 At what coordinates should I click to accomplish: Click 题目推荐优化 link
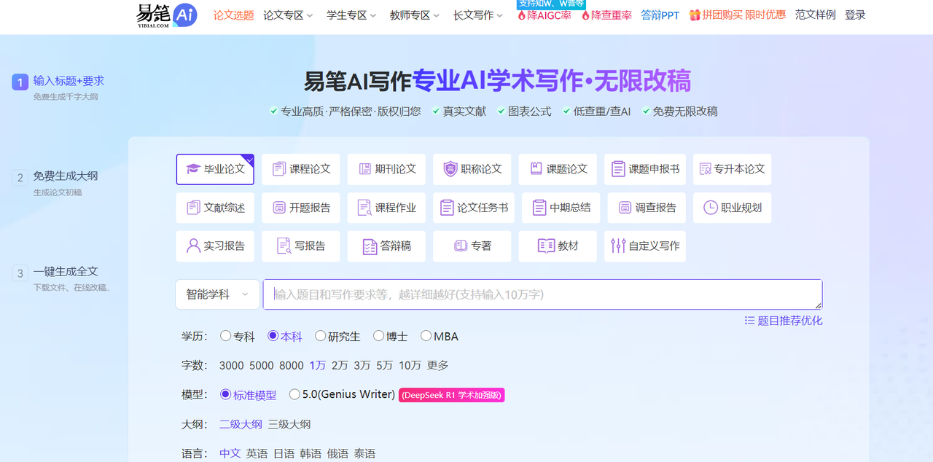[x=790, y=320]
